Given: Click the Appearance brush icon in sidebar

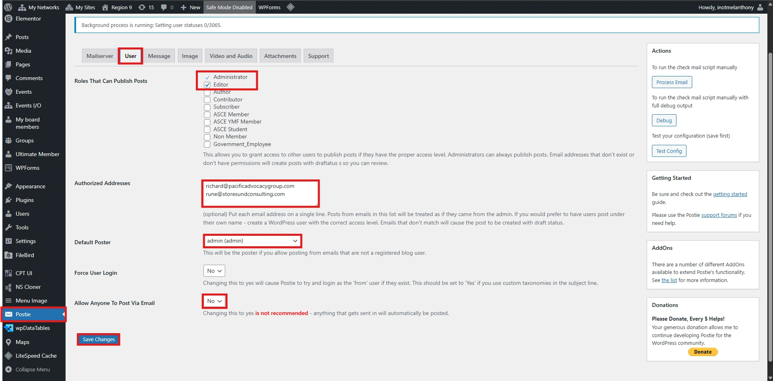Looking at the screenshot, I should point(8,186).
